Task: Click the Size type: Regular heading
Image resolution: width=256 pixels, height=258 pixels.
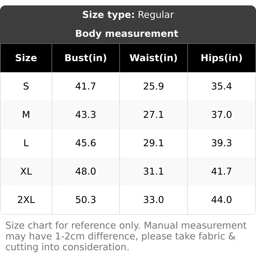Action: coord(128,15)
